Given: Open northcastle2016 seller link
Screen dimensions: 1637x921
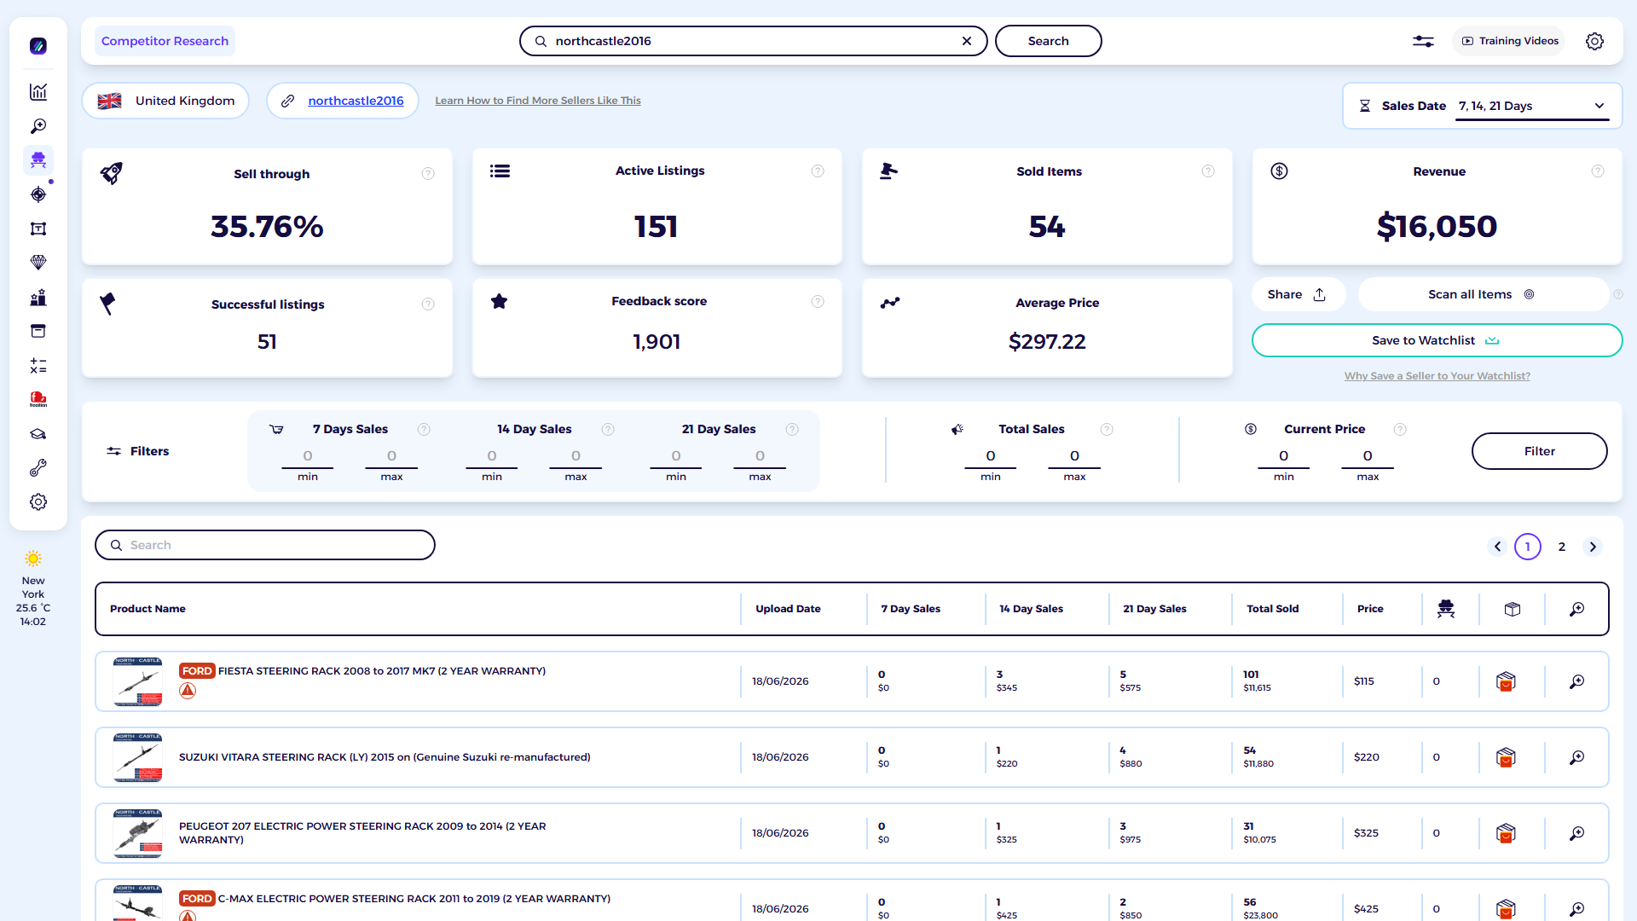Looking at the screenshot, I should click(356, 101).
